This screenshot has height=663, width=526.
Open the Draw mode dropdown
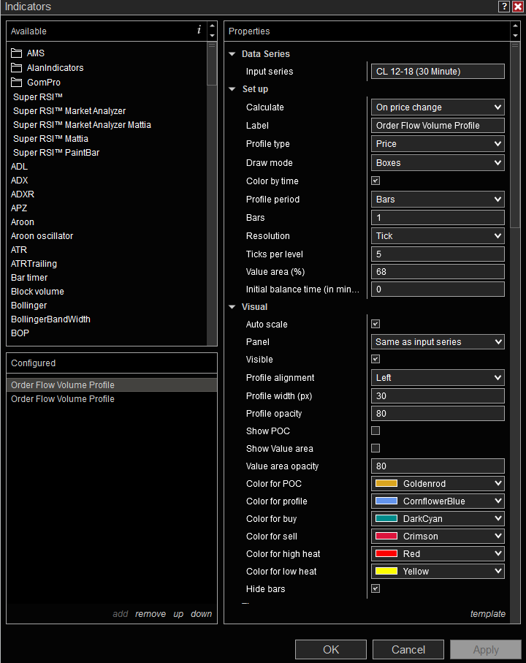click(438, 163)
